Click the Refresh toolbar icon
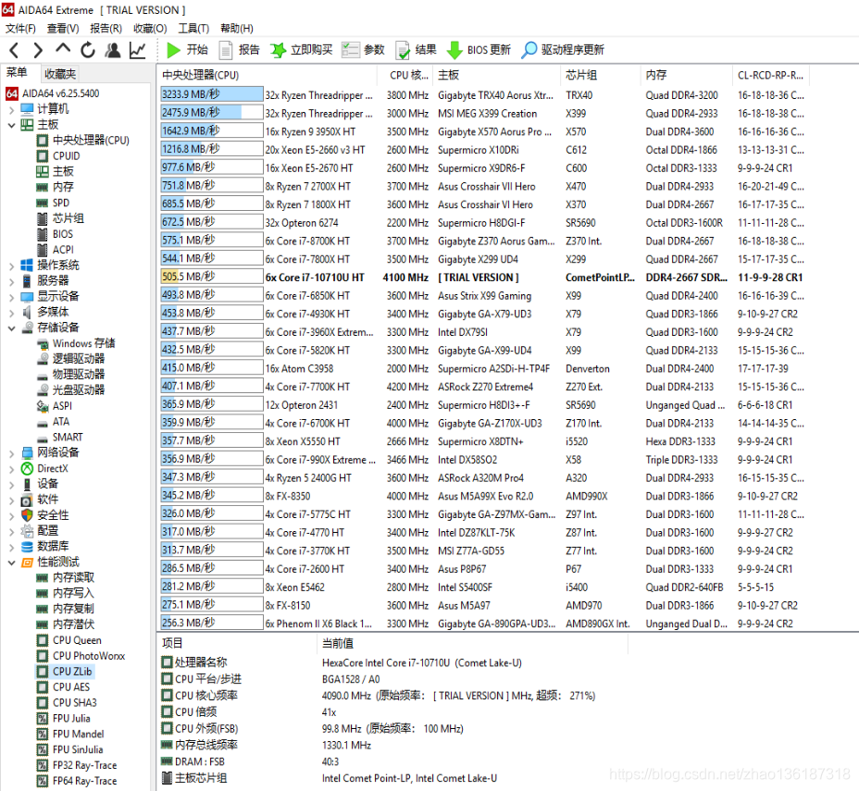Image resolution: width=859 pixels, height=791 pixels. pyautogui.click(x=88, y=50)
